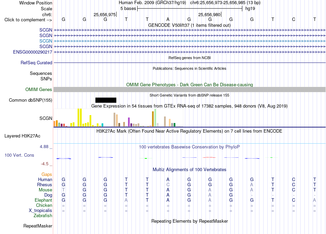326x234 pixels.
Task: Click '100 vertebrates Basewise Conservation by PhyloP' title
Action: [189, 147]
